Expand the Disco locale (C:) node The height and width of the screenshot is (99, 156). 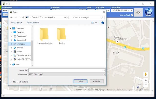pos(12,55)
